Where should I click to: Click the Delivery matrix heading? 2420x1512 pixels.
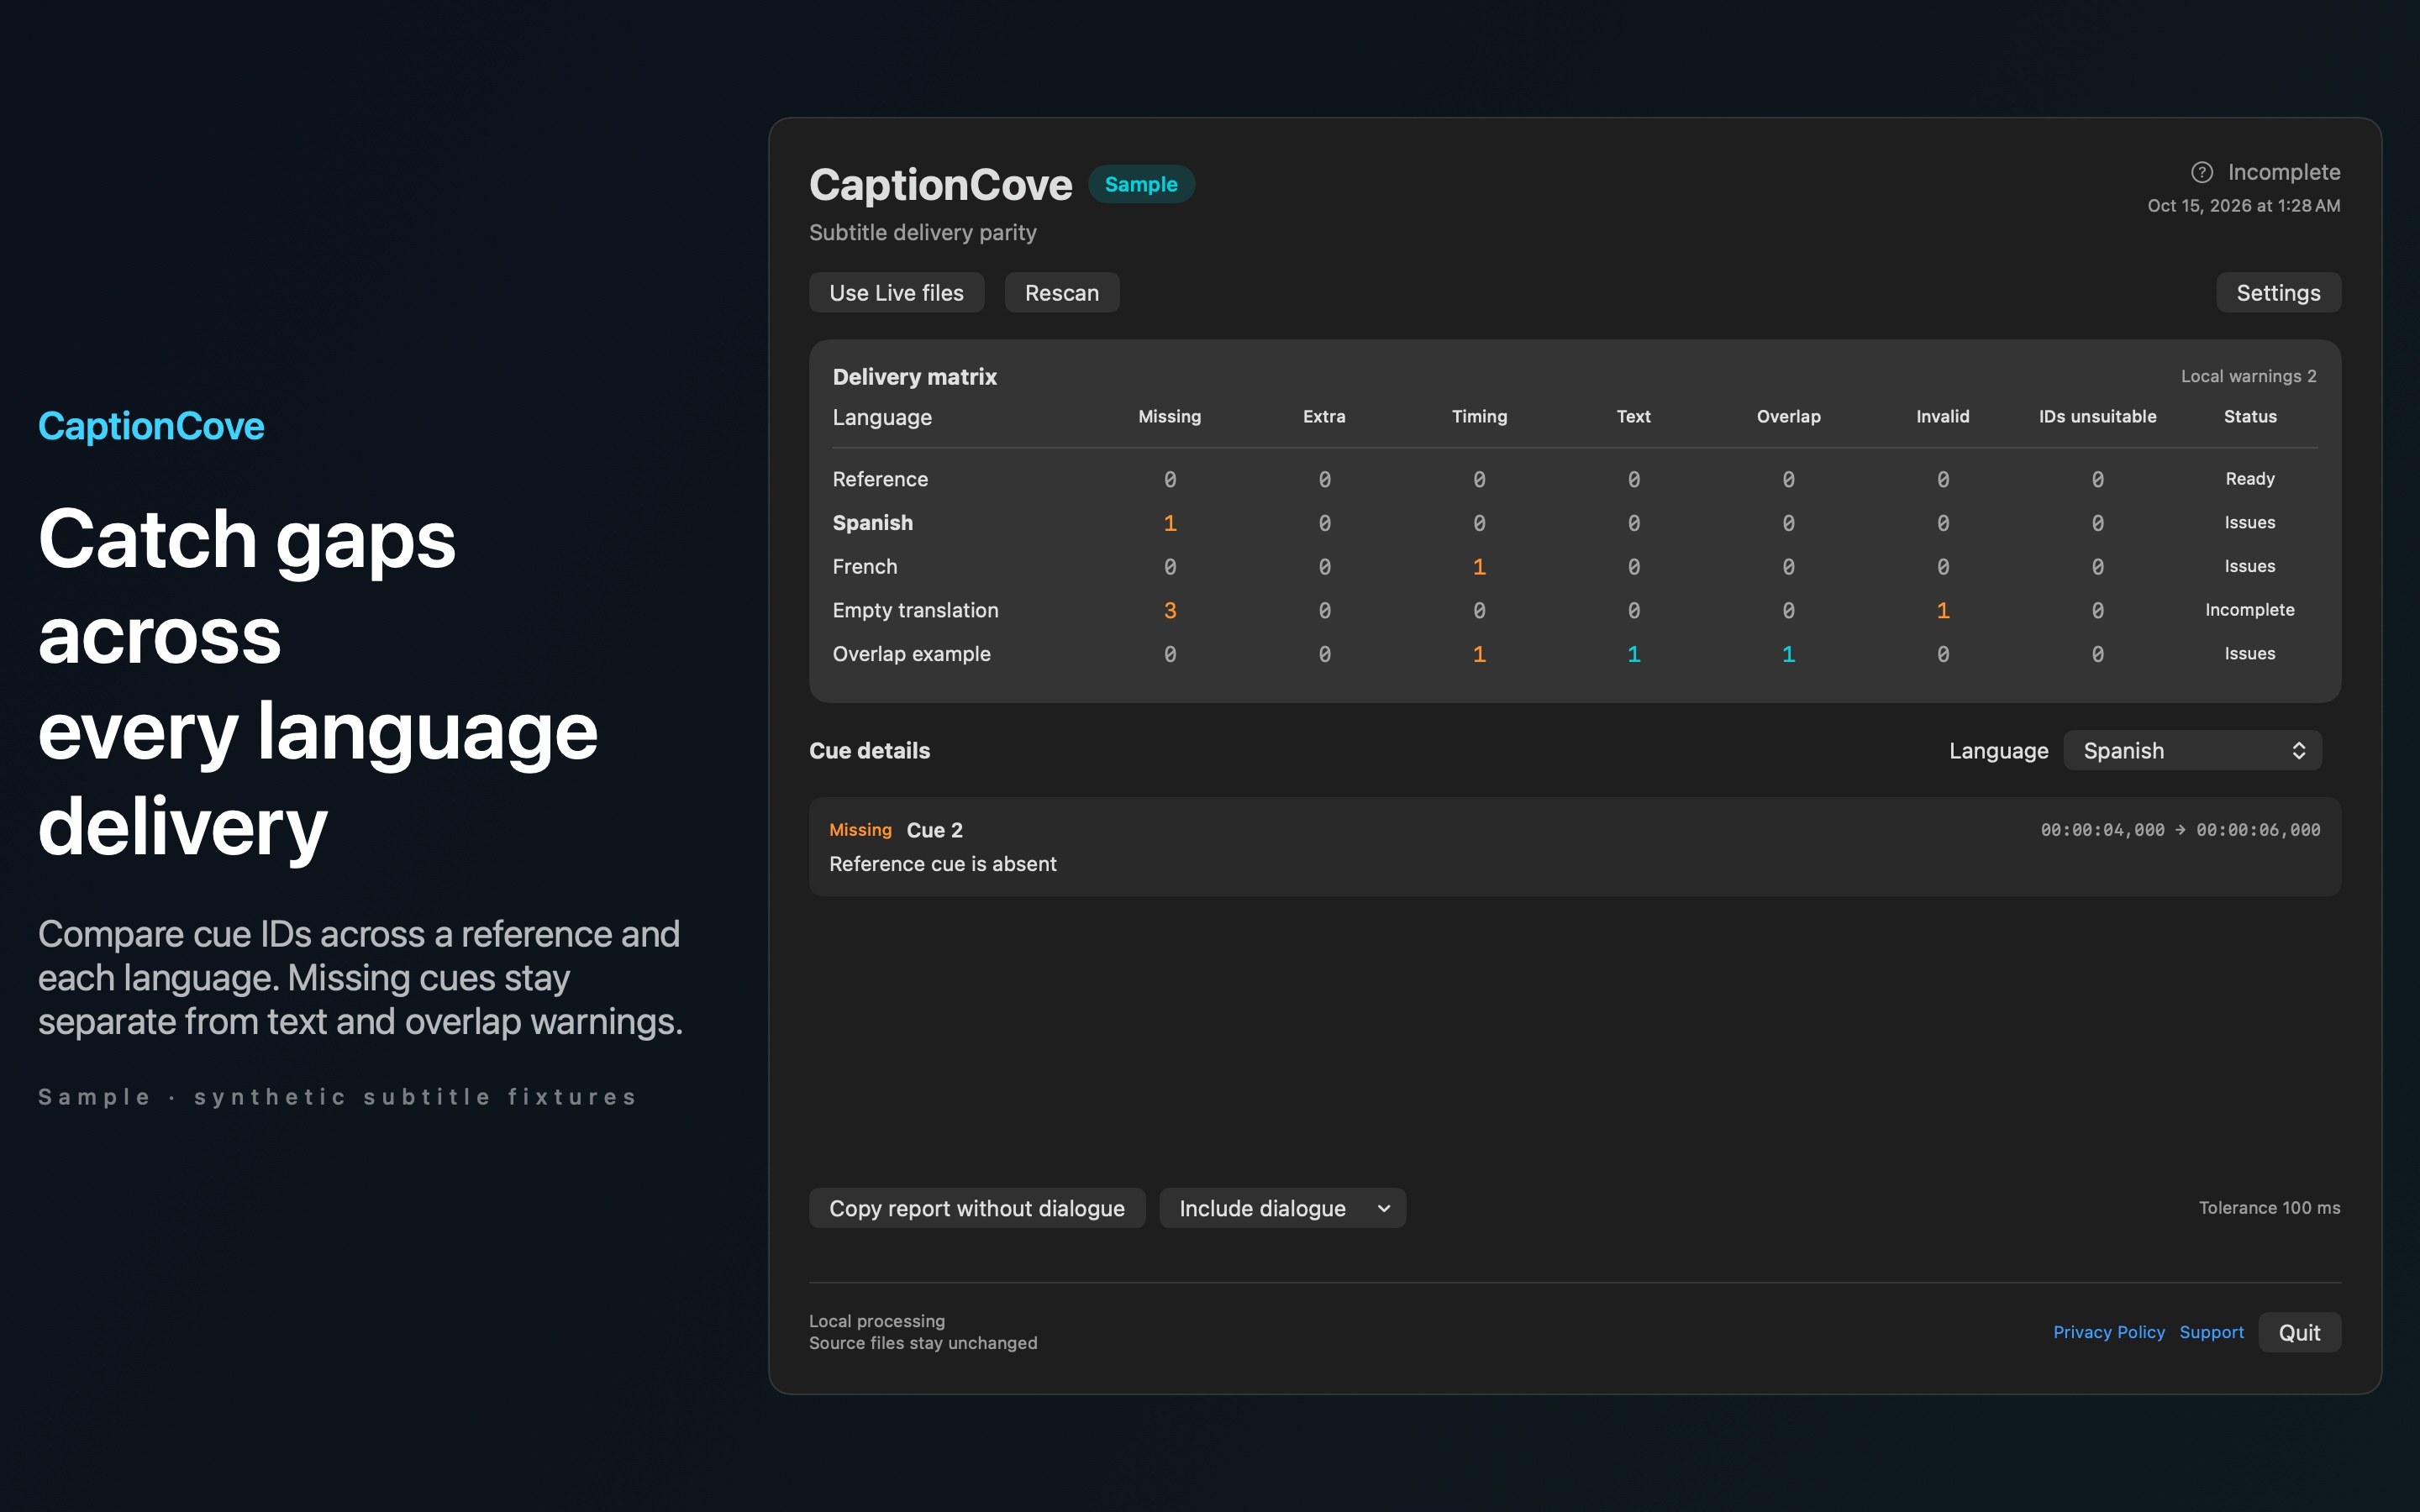pyautogui.click(x=915, y=377)
